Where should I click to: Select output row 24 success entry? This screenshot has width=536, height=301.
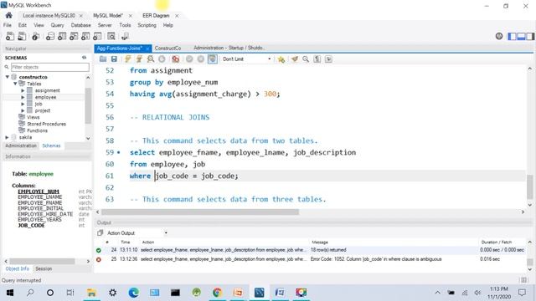[311, 250]
